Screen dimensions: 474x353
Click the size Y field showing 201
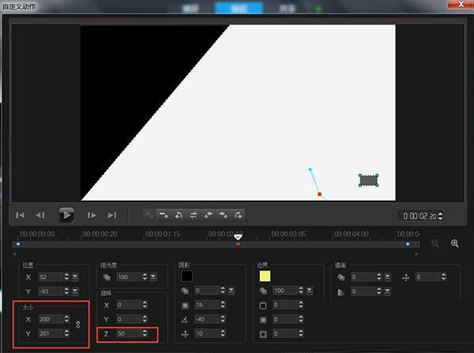click(51, 333)
